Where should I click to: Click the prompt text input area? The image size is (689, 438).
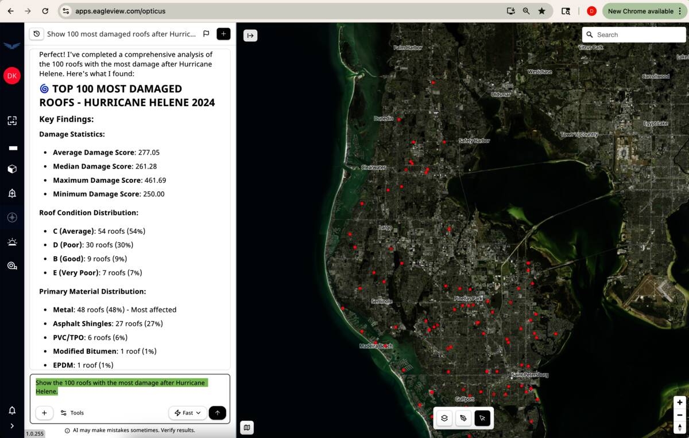click(130, 388)
